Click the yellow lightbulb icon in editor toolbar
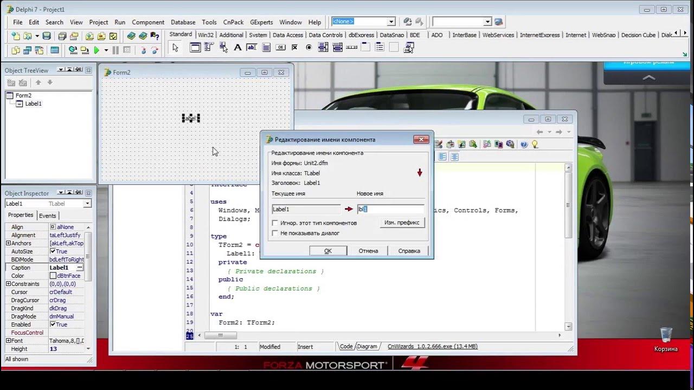This screenshot has height=390, width=694. click(535, 144)
